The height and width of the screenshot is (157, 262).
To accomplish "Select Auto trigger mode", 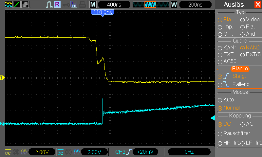I will pos(226,100).
